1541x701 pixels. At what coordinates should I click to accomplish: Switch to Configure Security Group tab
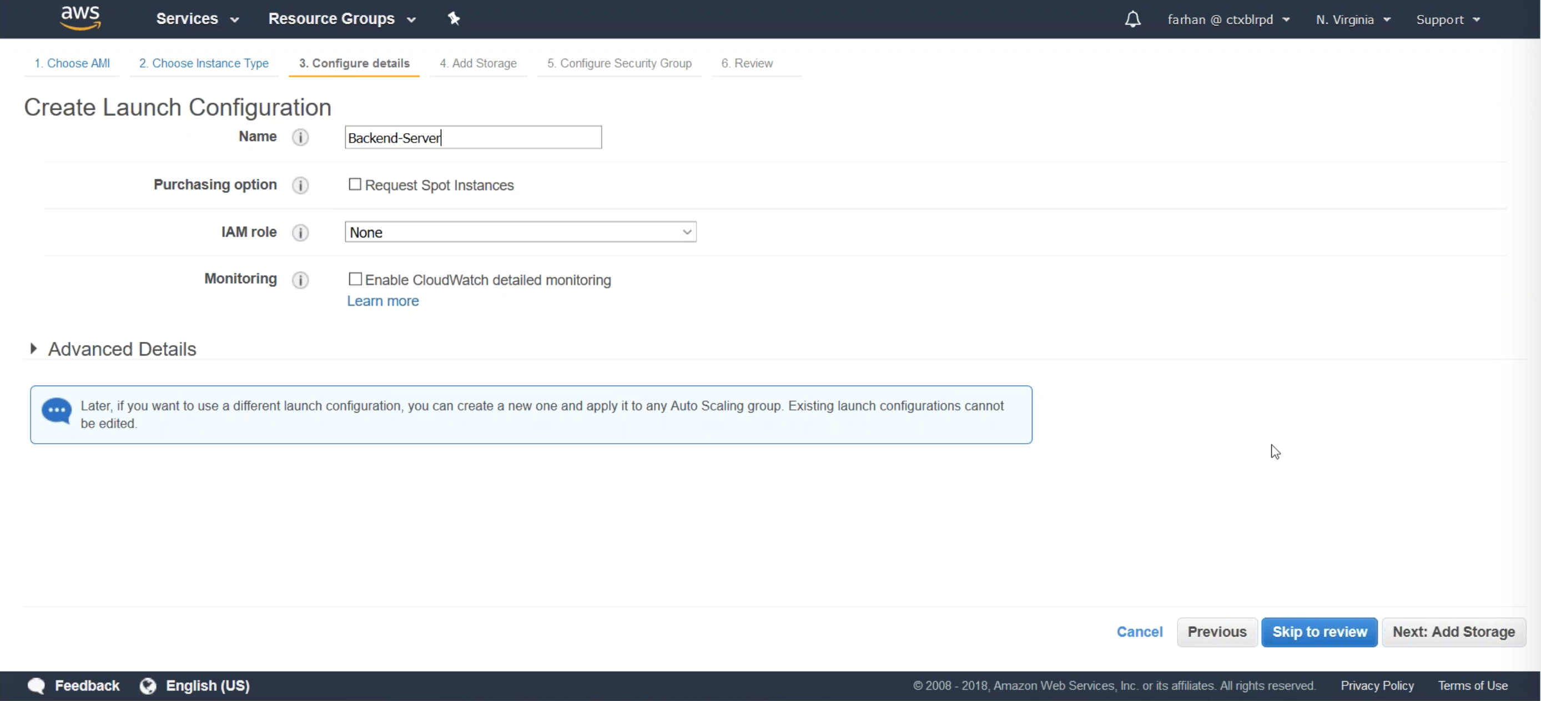[619, 63]
